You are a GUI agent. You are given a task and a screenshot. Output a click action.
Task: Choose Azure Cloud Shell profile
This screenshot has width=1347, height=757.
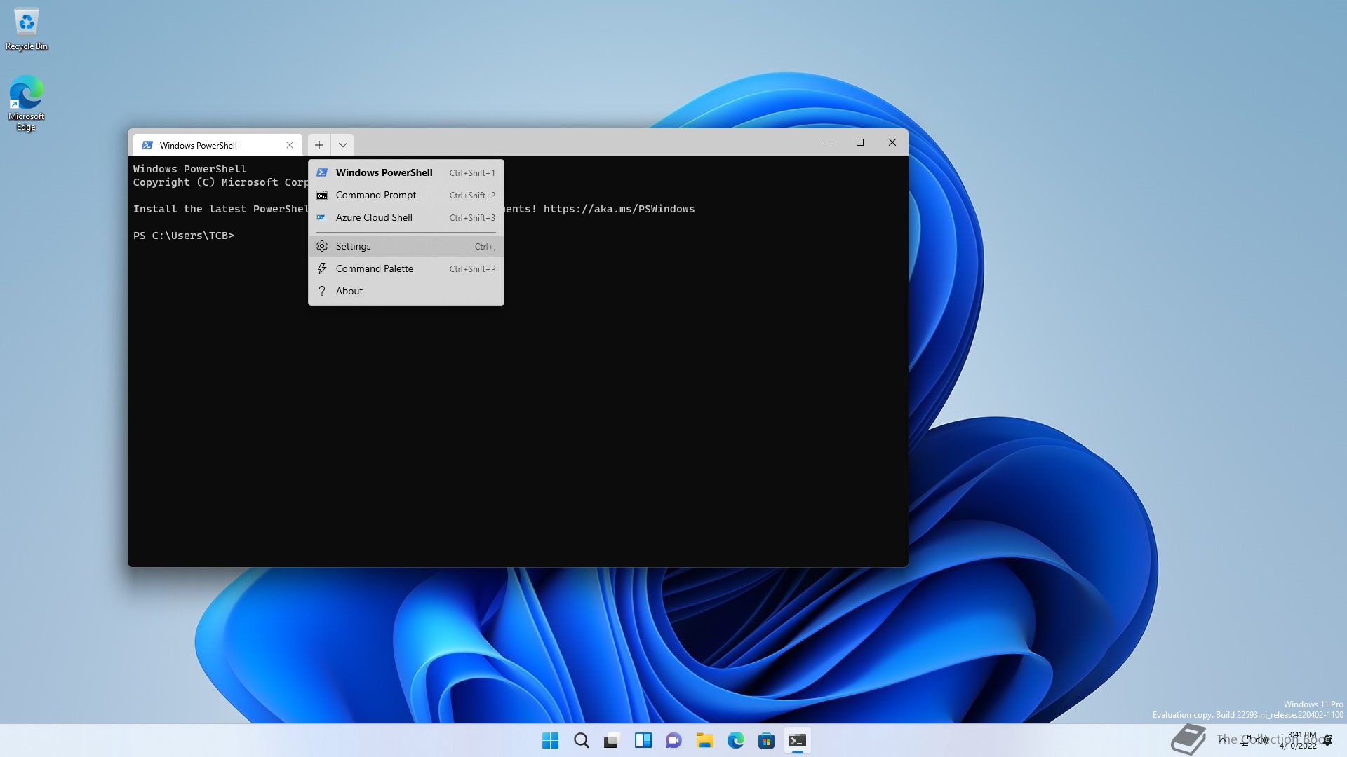[x=406, y=217]
